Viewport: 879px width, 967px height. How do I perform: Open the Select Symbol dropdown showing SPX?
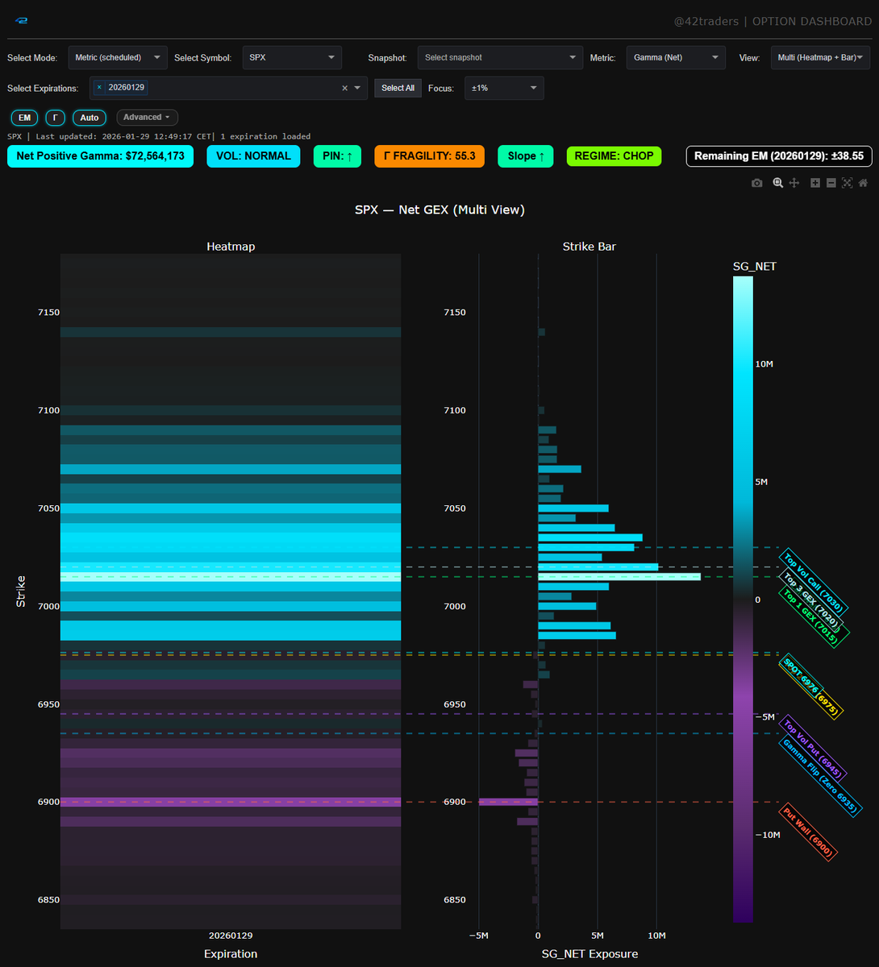[x=292, y=57]
